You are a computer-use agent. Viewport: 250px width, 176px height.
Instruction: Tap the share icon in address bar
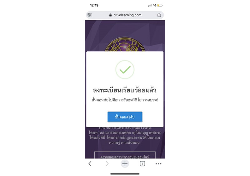pyautogui.click(x=159, y=15)
